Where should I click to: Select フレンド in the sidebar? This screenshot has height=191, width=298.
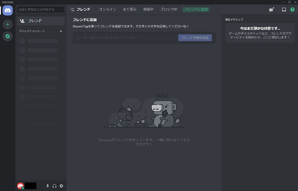click(41, 21)
